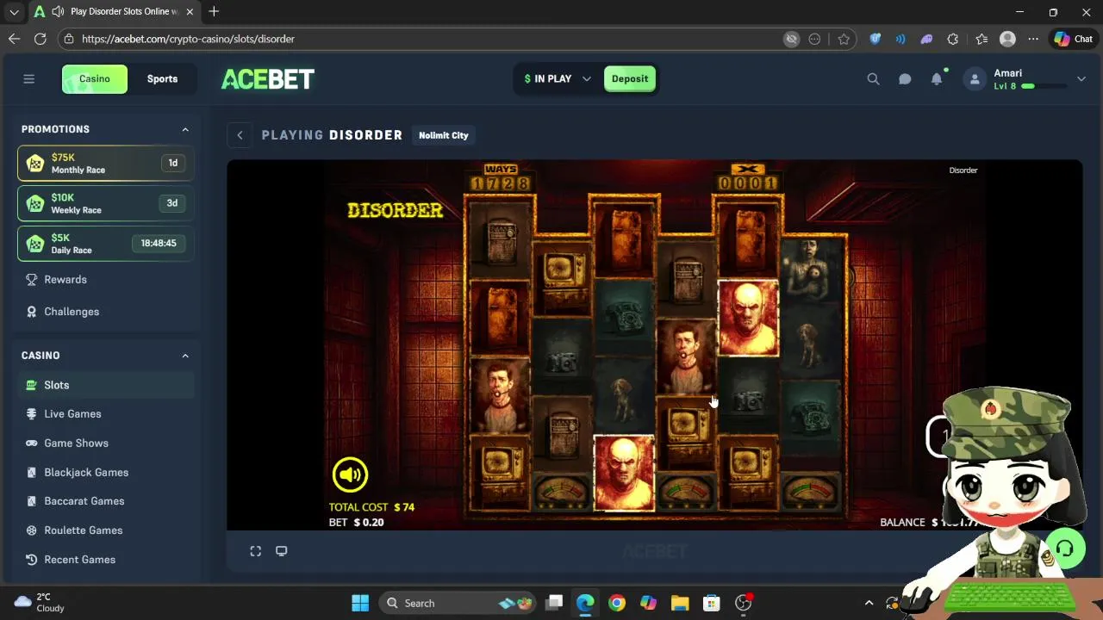
Task: Open Challenges in the sidebar
Action: [x=72, y=312]
